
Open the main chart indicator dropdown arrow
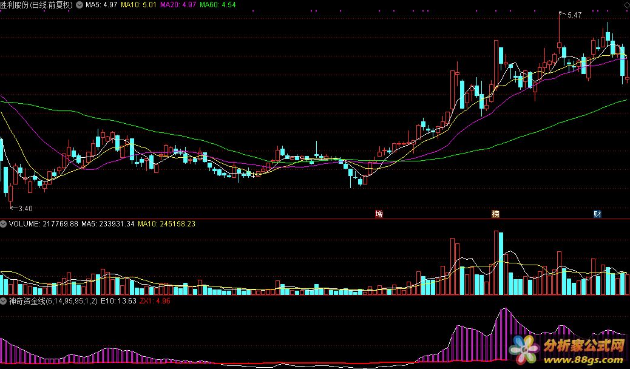[x=79, y=5]
